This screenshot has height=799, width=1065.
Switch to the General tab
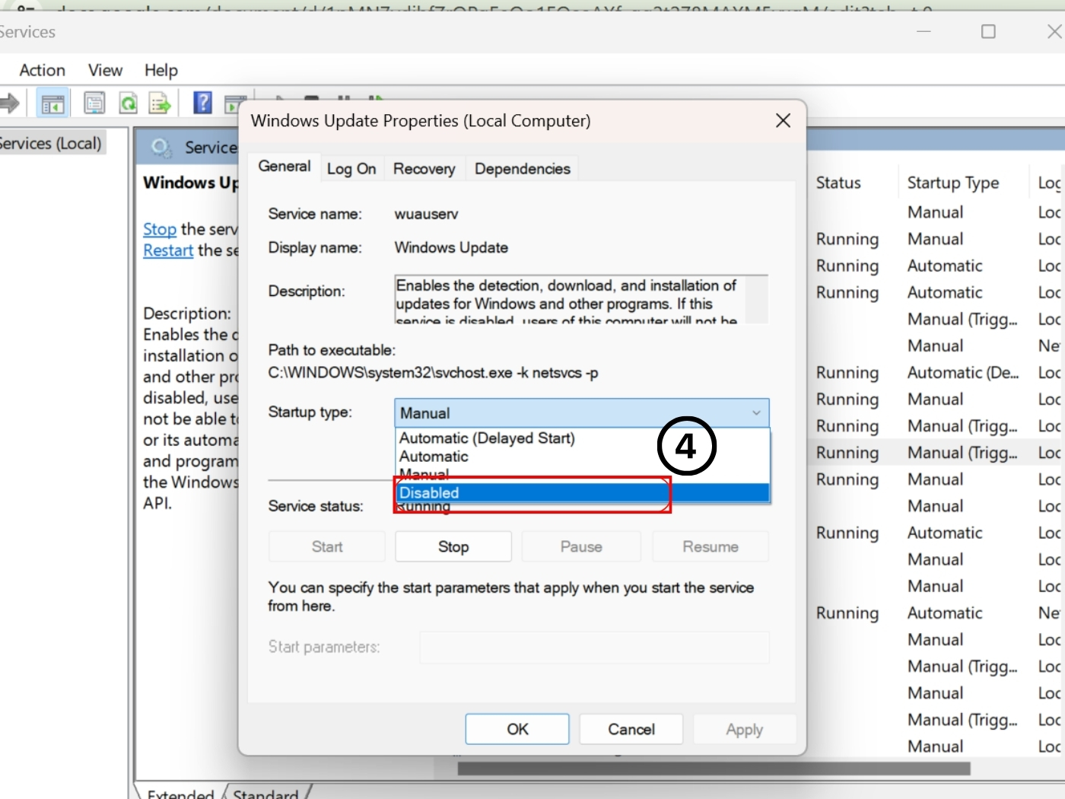coord(285,167)
